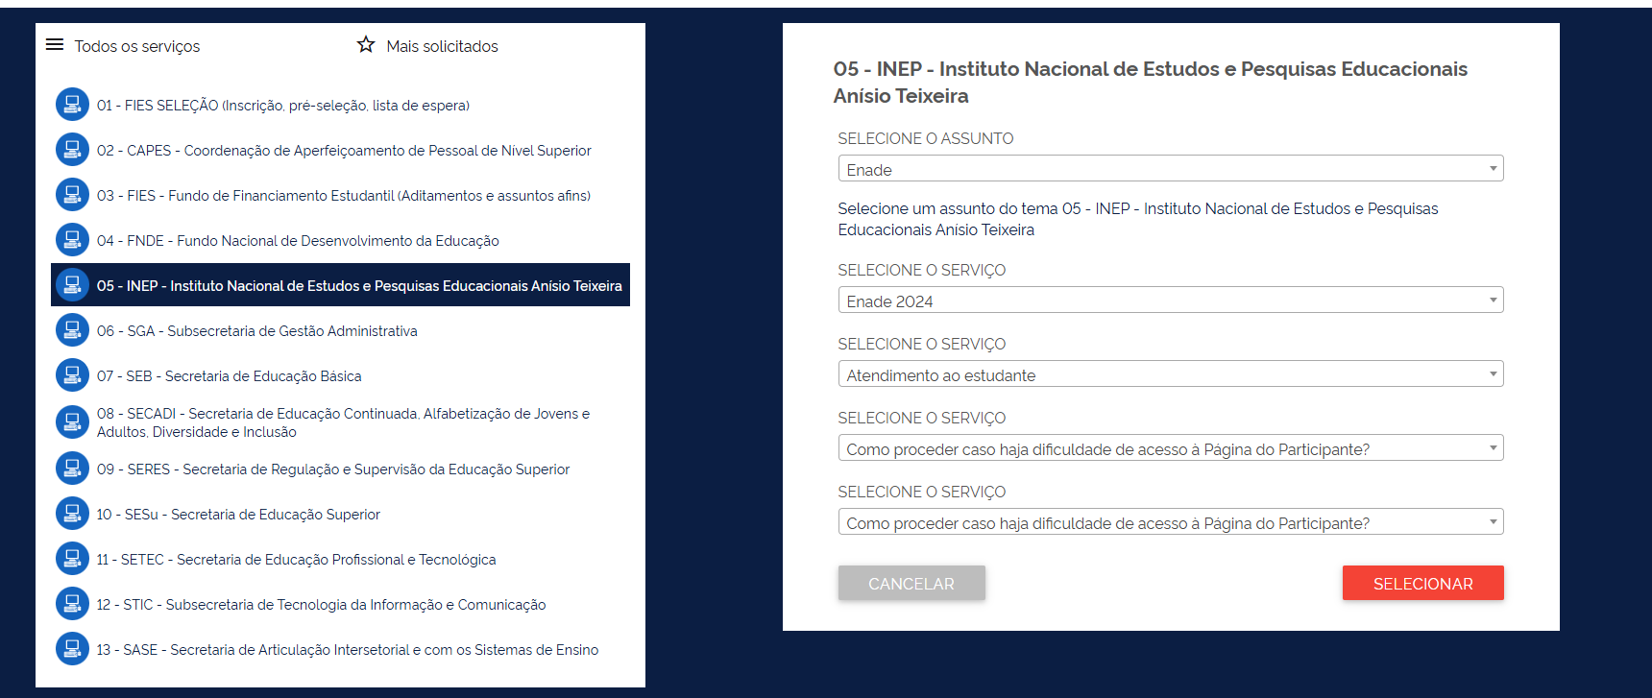
Task: Click the computer icon for 06 - SGA
Action: (x=72, y=330)
